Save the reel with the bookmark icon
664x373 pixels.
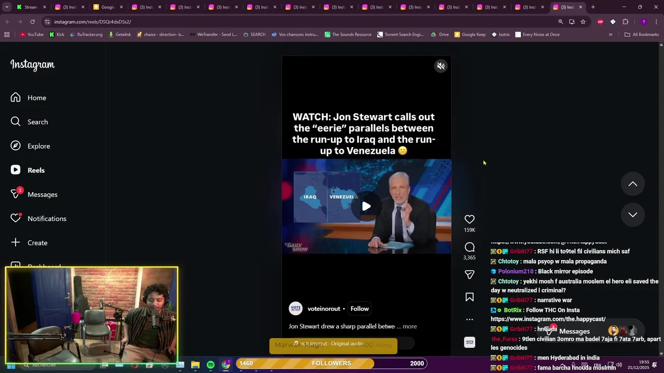(469, 297)
